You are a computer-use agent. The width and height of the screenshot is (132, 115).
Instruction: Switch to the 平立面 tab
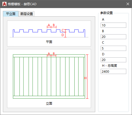tap(11, 14)
